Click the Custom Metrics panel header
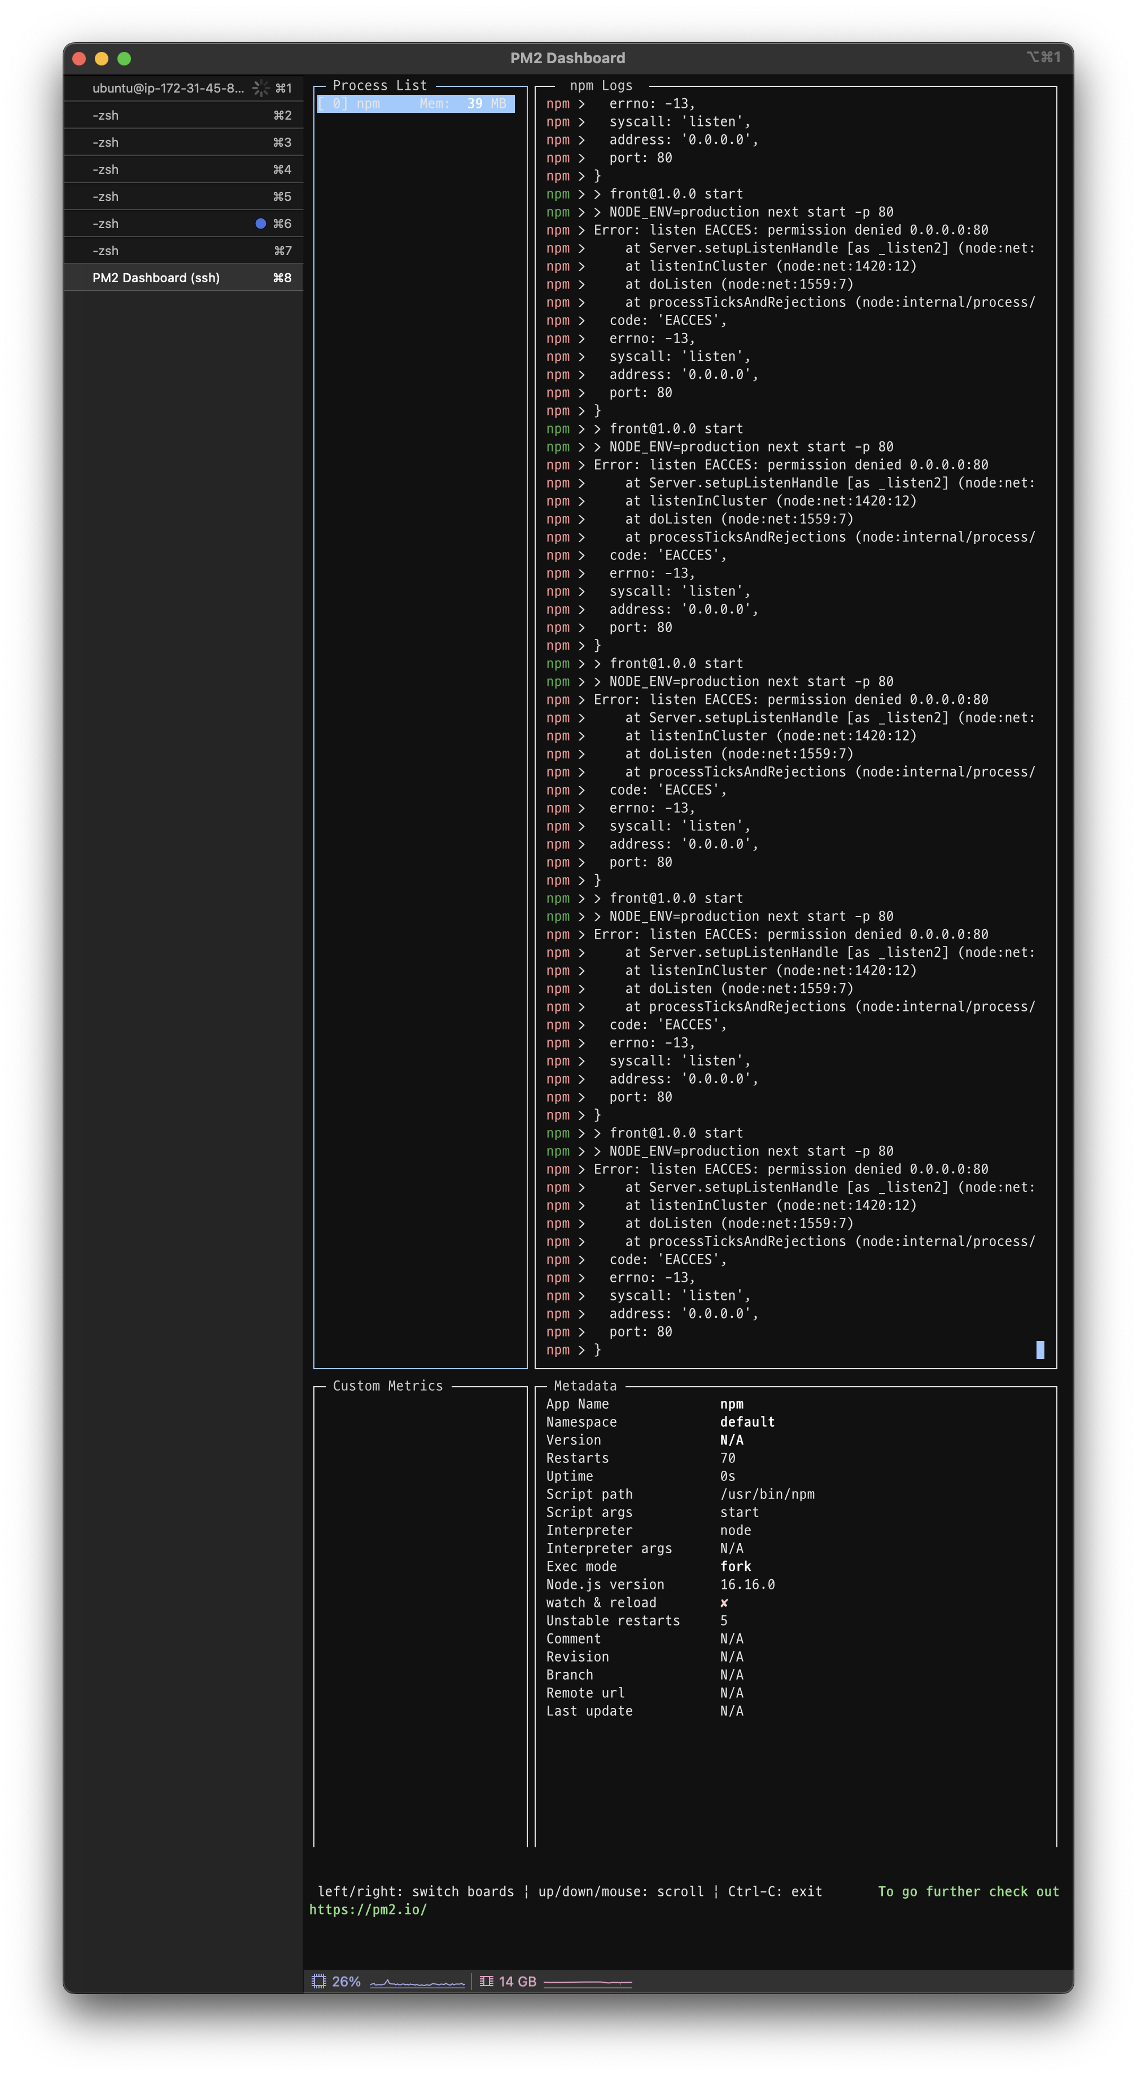Image resolution: width=1137 pixels, height=2077 pixels. [387, 1386]
